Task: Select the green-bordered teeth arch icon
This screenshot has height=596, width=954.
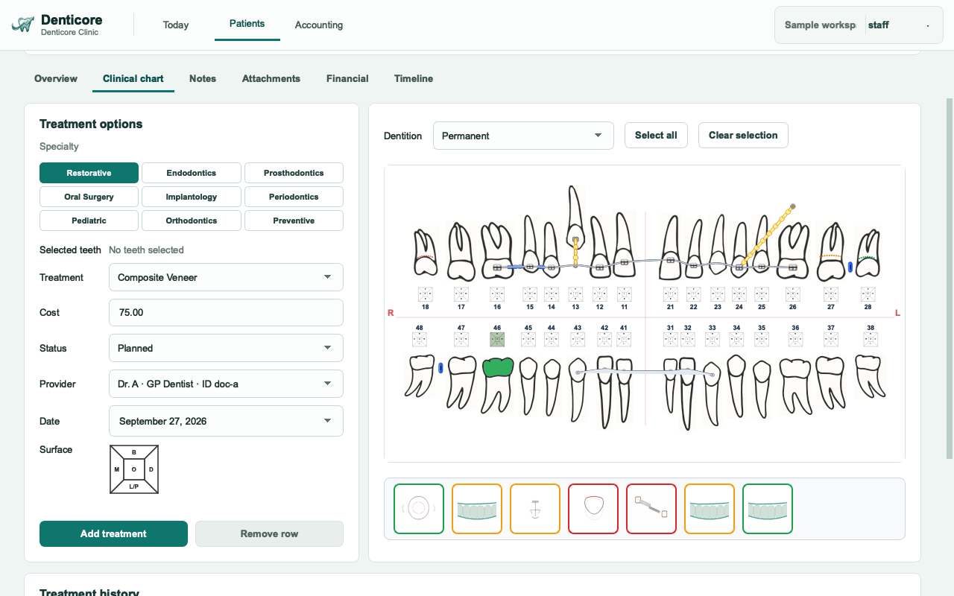Action: pyautogui.click(x=768, y=509)
